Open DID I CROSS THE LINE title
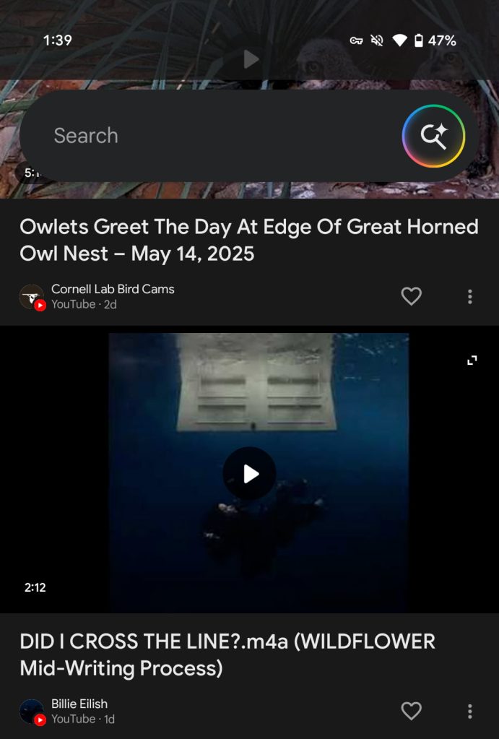Screen dimensions: 499x739 [x=227, y=654]
